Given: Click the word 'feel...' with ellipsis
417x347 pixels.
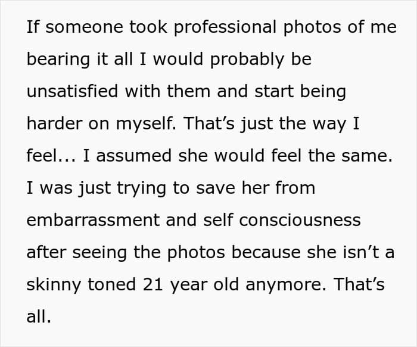Looking at the screenshot, I should (x=51, y=156).
